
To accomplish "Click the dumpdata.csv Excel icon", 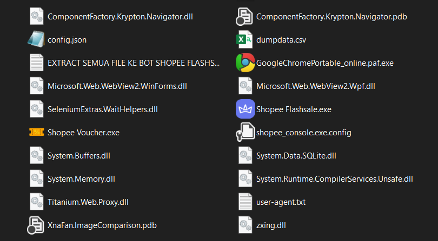I will (x=244, y=39).
